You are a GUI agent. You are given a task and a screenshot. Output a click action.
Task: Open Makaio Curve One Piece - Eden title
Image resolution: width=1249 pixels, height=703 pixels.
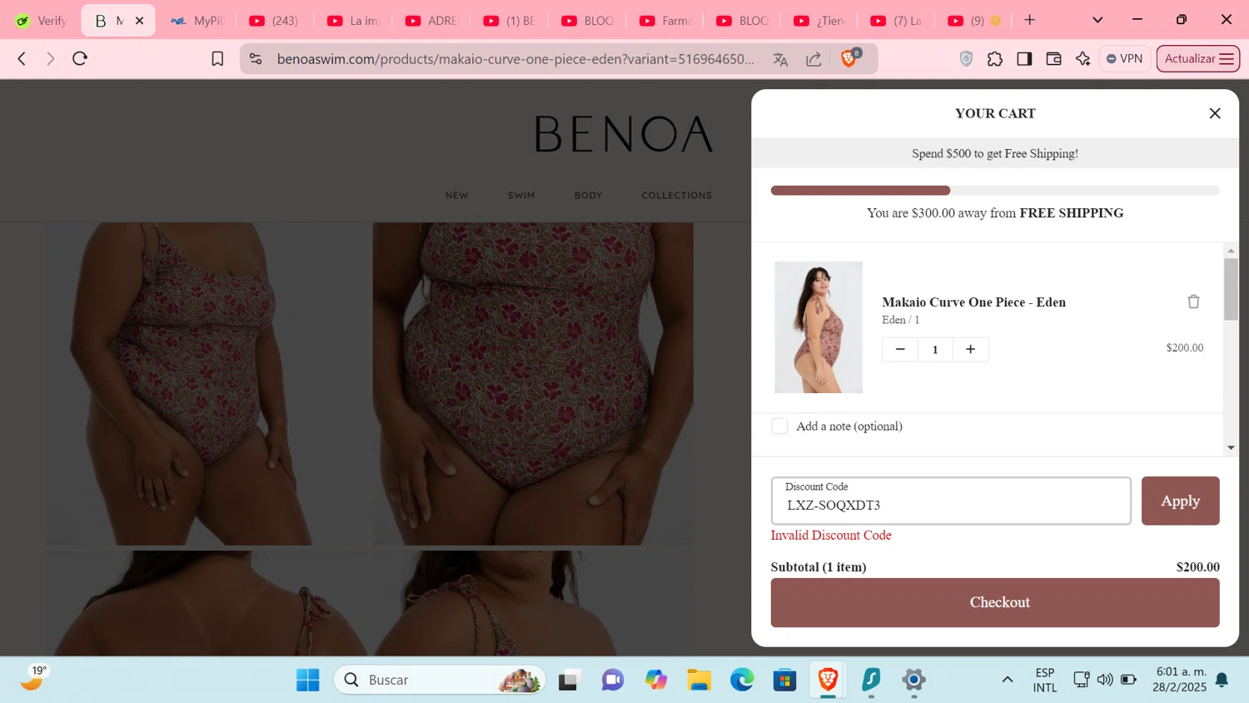[973, 302]
